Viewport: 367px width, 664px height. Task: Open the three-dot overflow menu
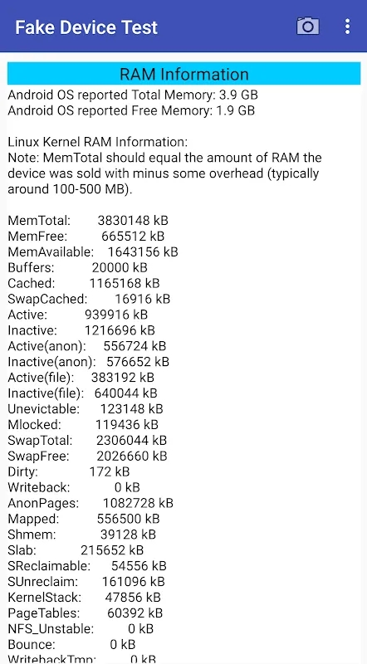348,27
